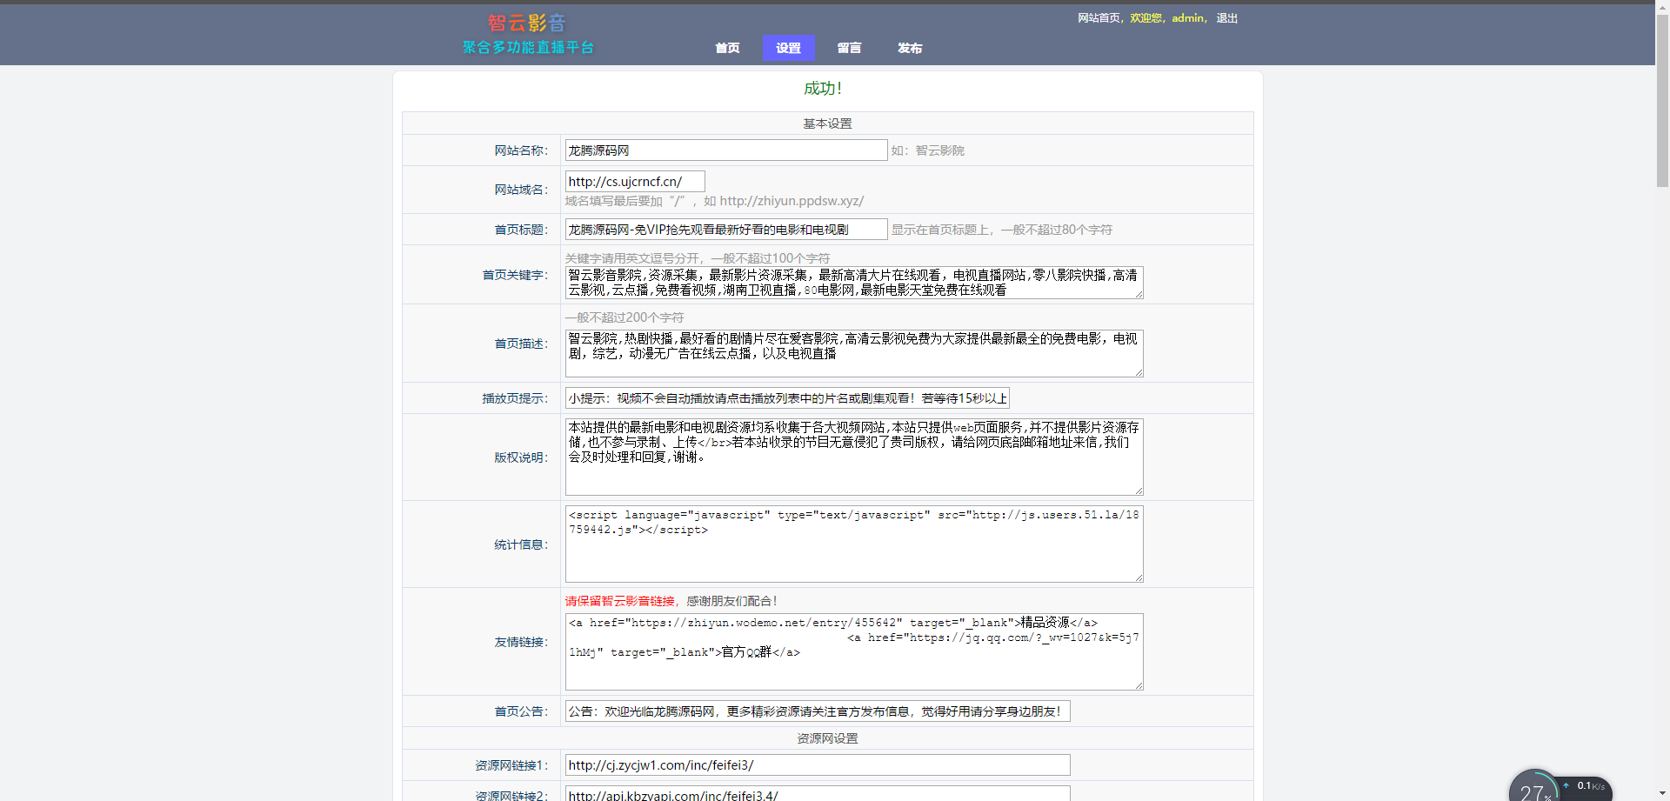1670x801 pixels.
Task: Click inside the 首页关键字 textarea
Action: coord(854,283)
